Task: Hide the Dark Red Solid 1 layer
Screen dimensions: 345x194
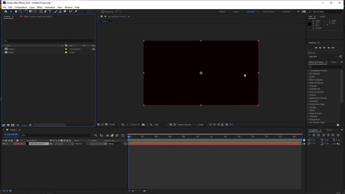Action: pos(4,144)
